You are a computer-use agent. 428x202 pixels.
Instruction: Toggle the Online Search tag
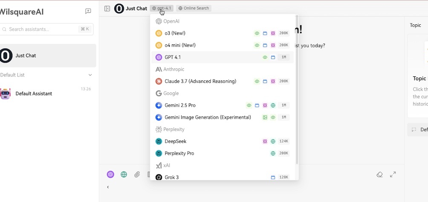coord(194,8)
